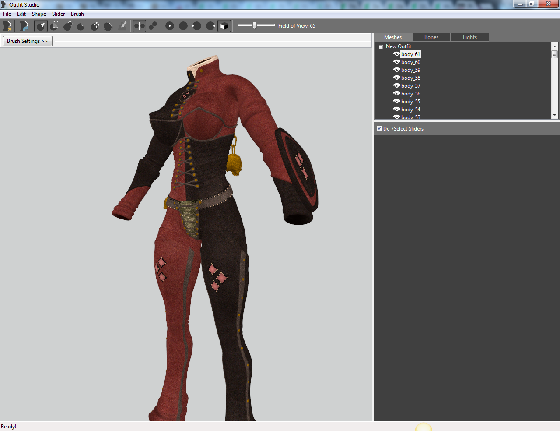Hide the body_60 mesh via eye icon
This screenshot has width=560, height=431.
[x=396, y=62]
